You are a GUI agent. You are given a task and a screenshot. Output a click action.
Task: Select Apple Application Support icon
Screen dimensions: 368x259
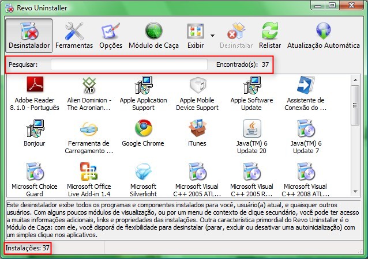point(144,85)
